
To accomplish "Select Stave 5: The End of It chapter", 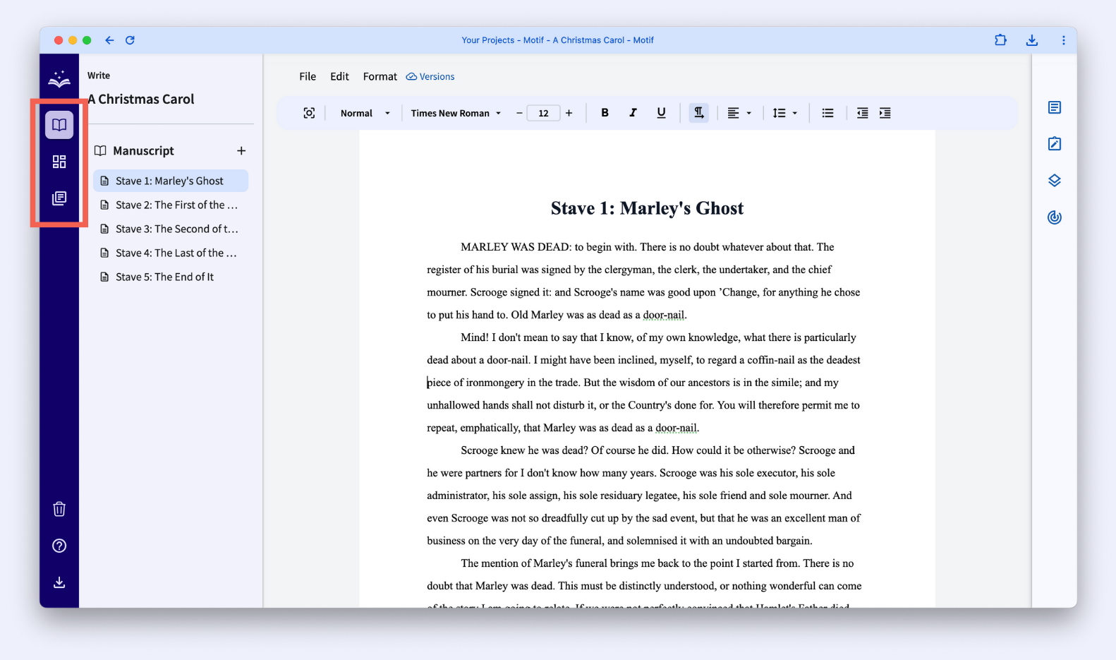I will point(171,277).
